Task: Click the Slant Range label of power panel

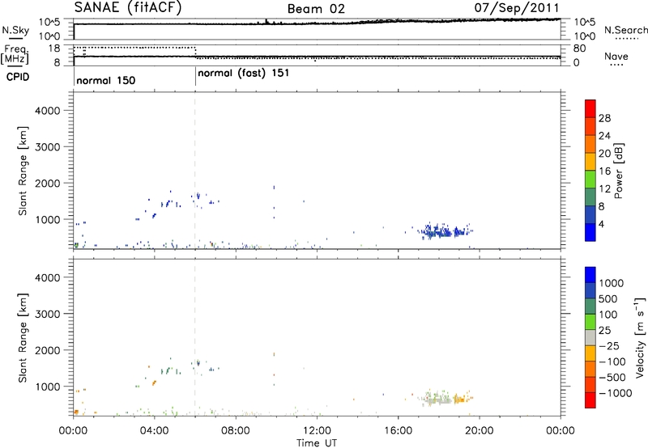Action: pos(23,171)
